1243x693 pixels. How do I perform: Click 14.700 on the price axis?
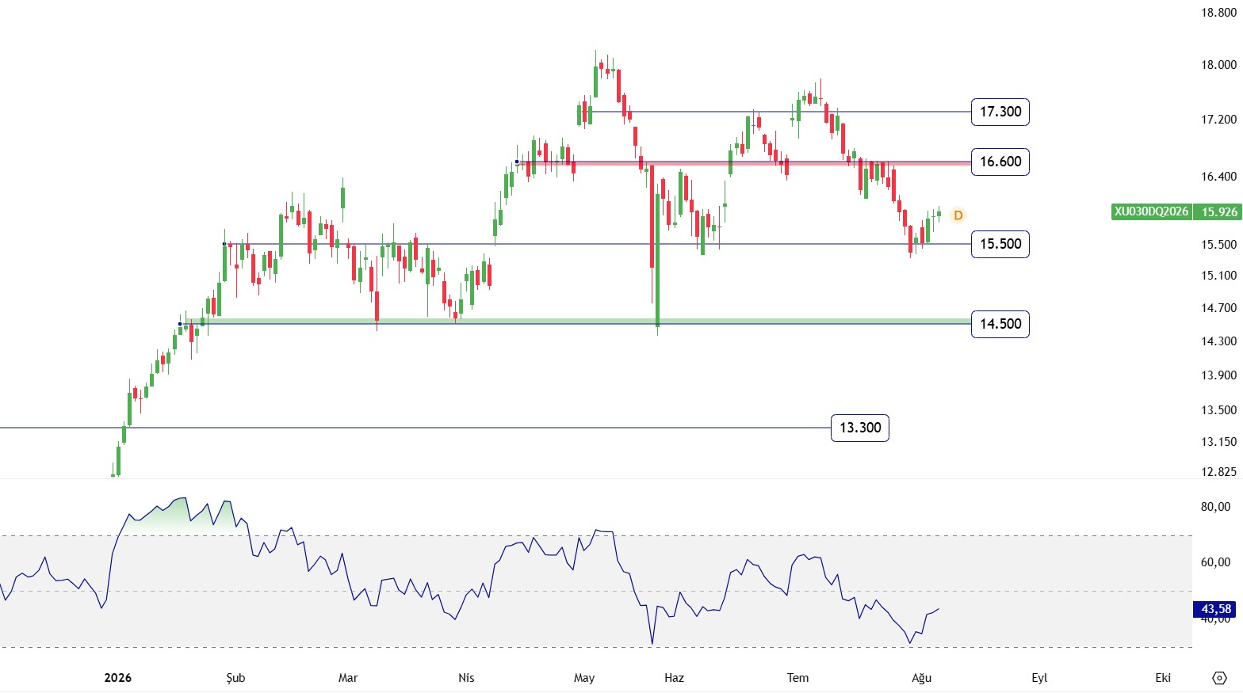(x=1218, y=308)
